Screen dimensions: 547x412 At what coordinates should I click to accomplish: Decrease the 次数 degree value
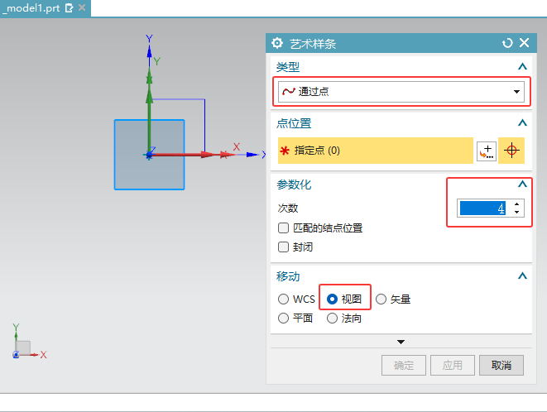click(516, 212)
